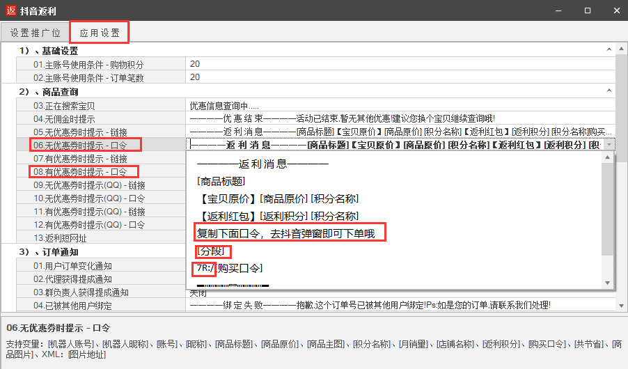Select row 09.无优惠券时提示(QQ) - 链接
This screenshot has width=628, height=369.
point(100,184)
